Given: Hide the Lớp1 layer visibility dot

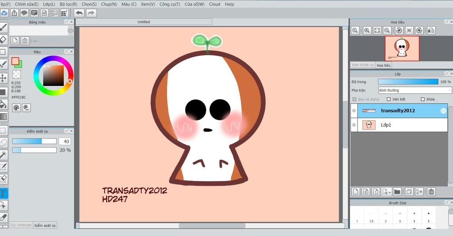Looking at the screenshot, I should [x=354, y=125].
